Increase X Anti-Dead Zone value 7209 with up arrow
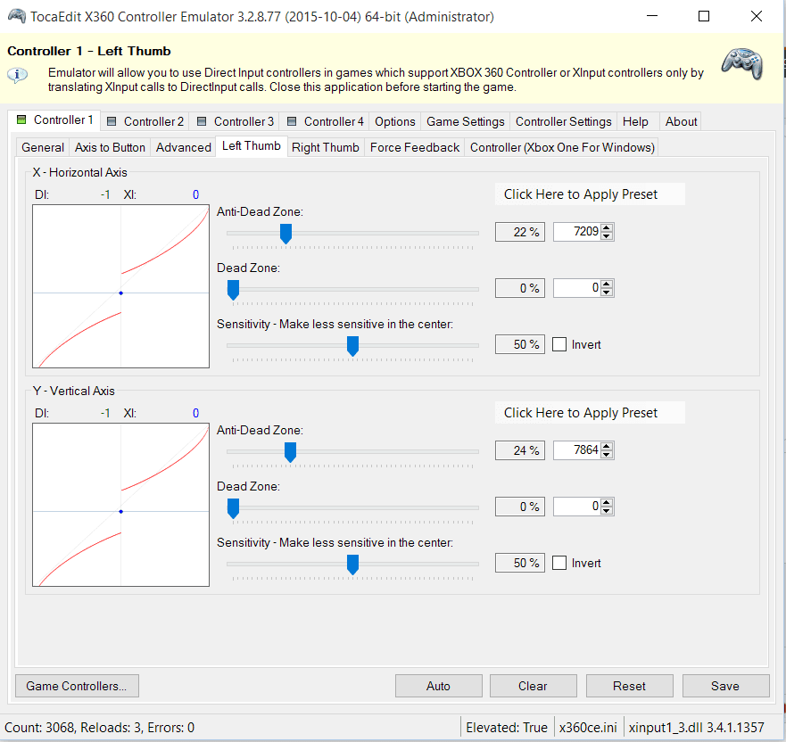This screenshot has width=786, height=742. tap(607, 228)
